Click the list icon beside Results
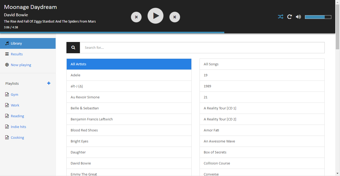The image size is (340, 176). click(7, 54)
